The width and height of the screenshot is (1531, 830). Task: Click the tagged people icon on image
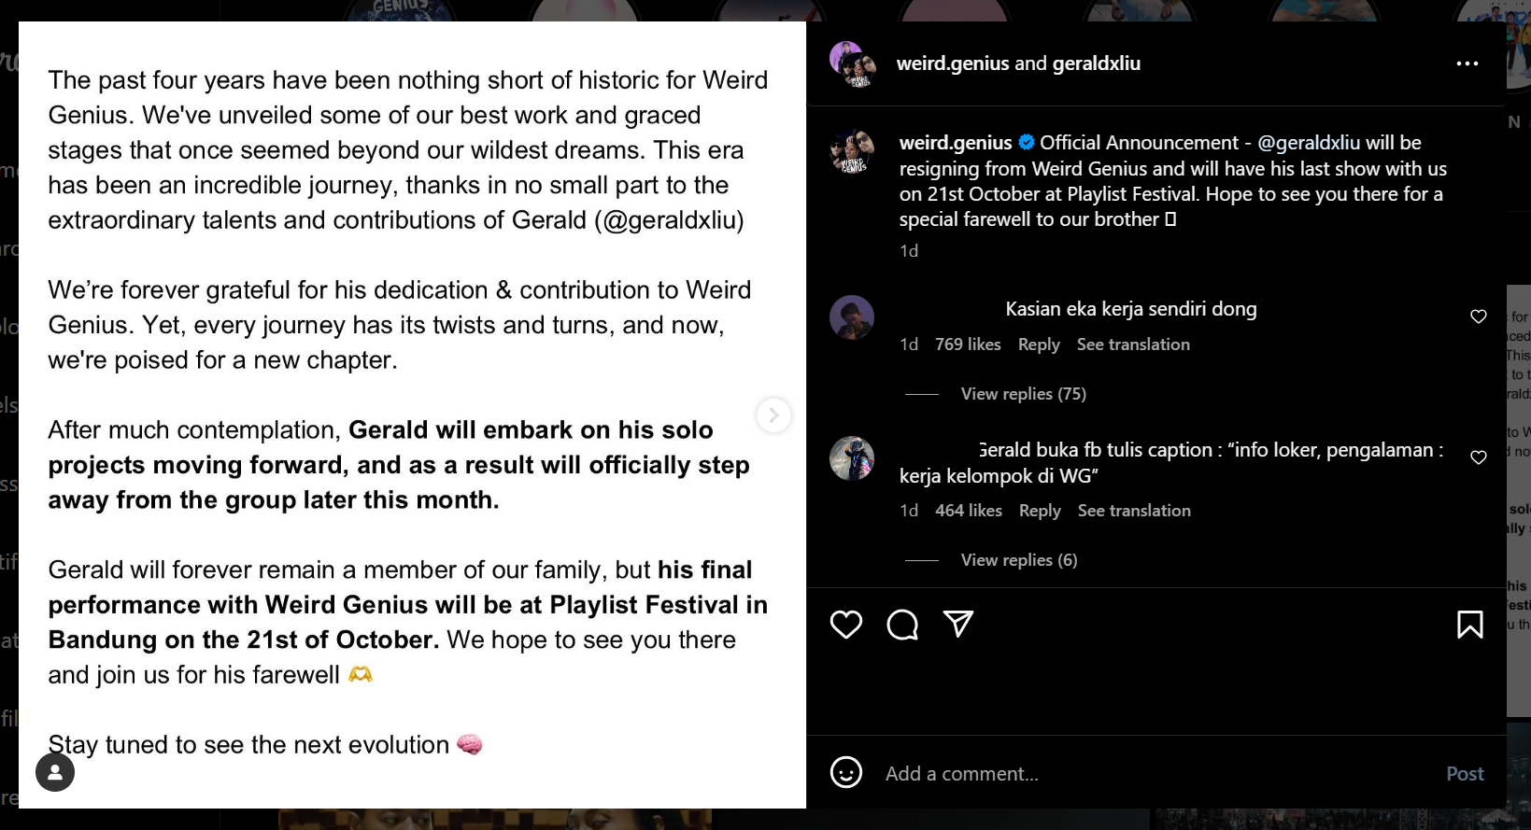(x=55, y=772)
